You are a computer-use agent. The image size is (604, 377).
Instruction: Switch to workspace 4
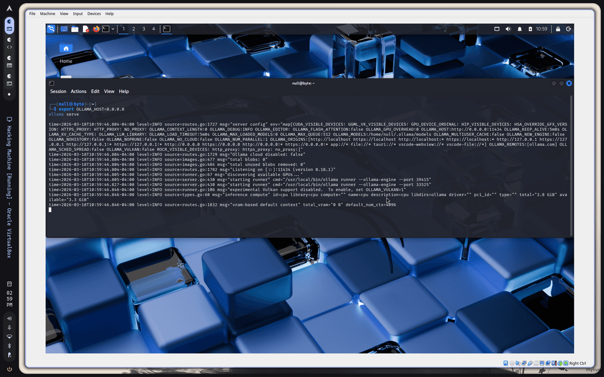click(x=154, y=29)
